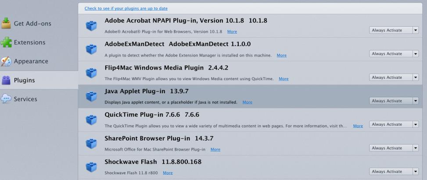Click More link for Flip4Mac plugin

[x=283, y=78]
